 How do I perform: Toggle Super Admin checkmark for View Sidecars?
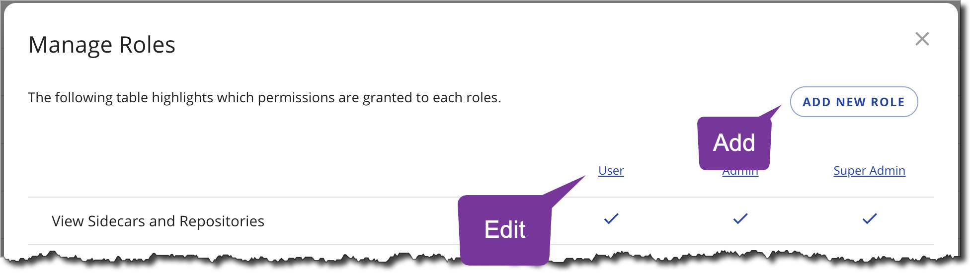(870, 218)
